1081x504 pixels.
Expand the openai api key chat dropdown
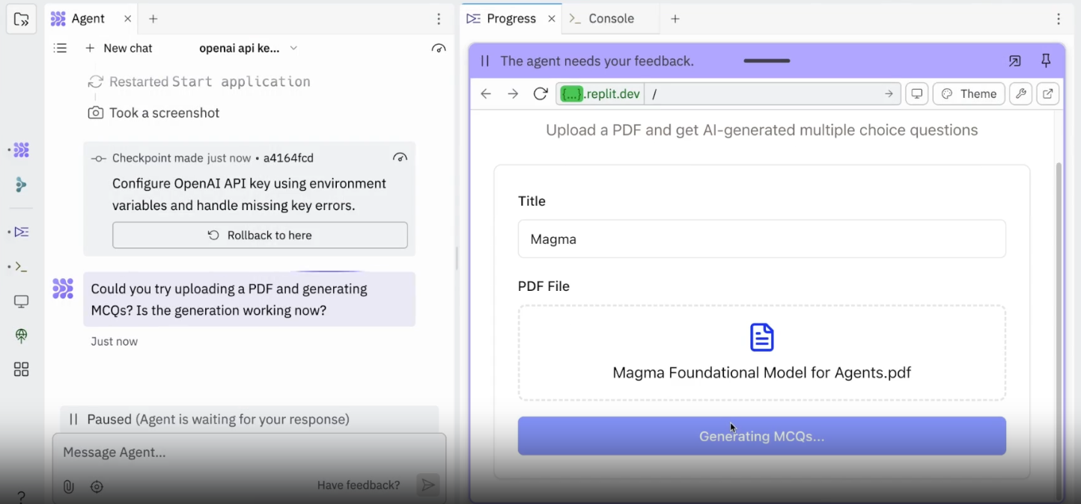tap(293, 48)
